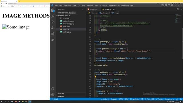Click the Formatting status bar item
This screenshot has width=183, height=103.
click(169, 99)
